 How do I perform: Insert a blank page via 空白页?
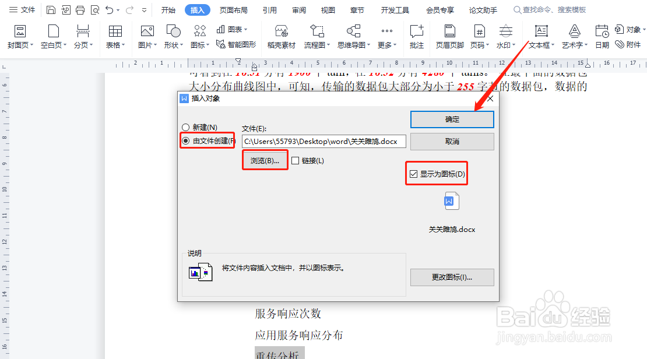coord(54,36)
